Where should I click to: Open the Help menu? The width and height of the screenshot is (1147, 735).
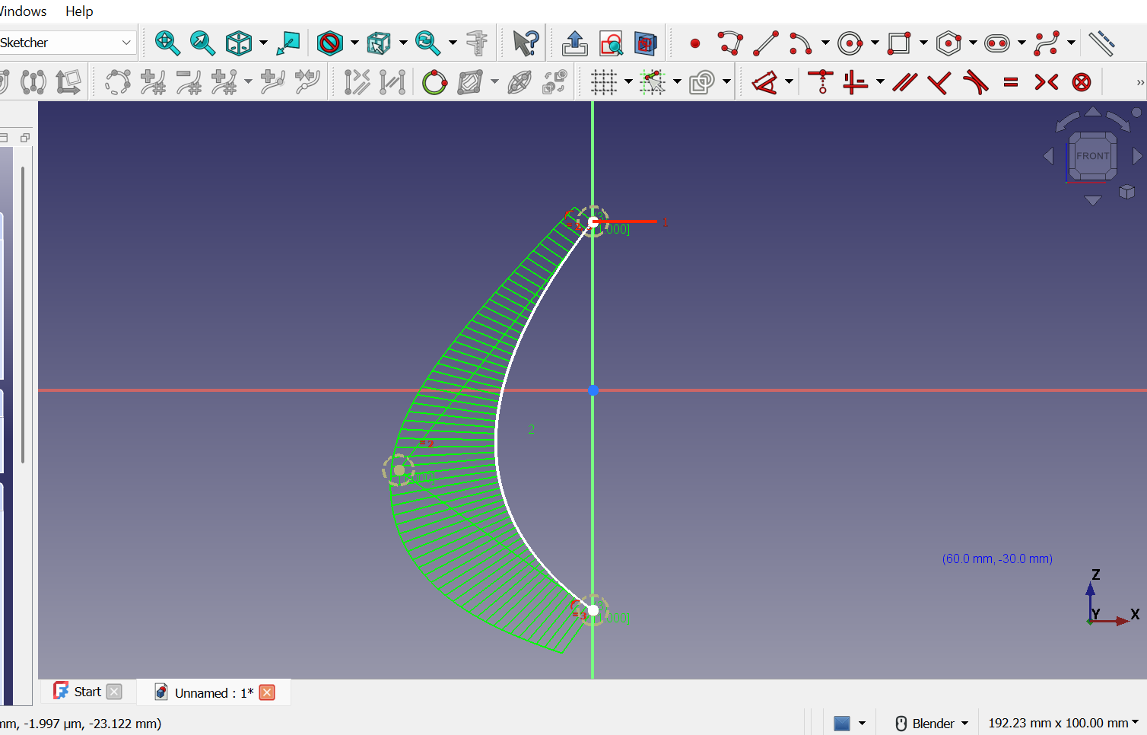click(79, 11)
